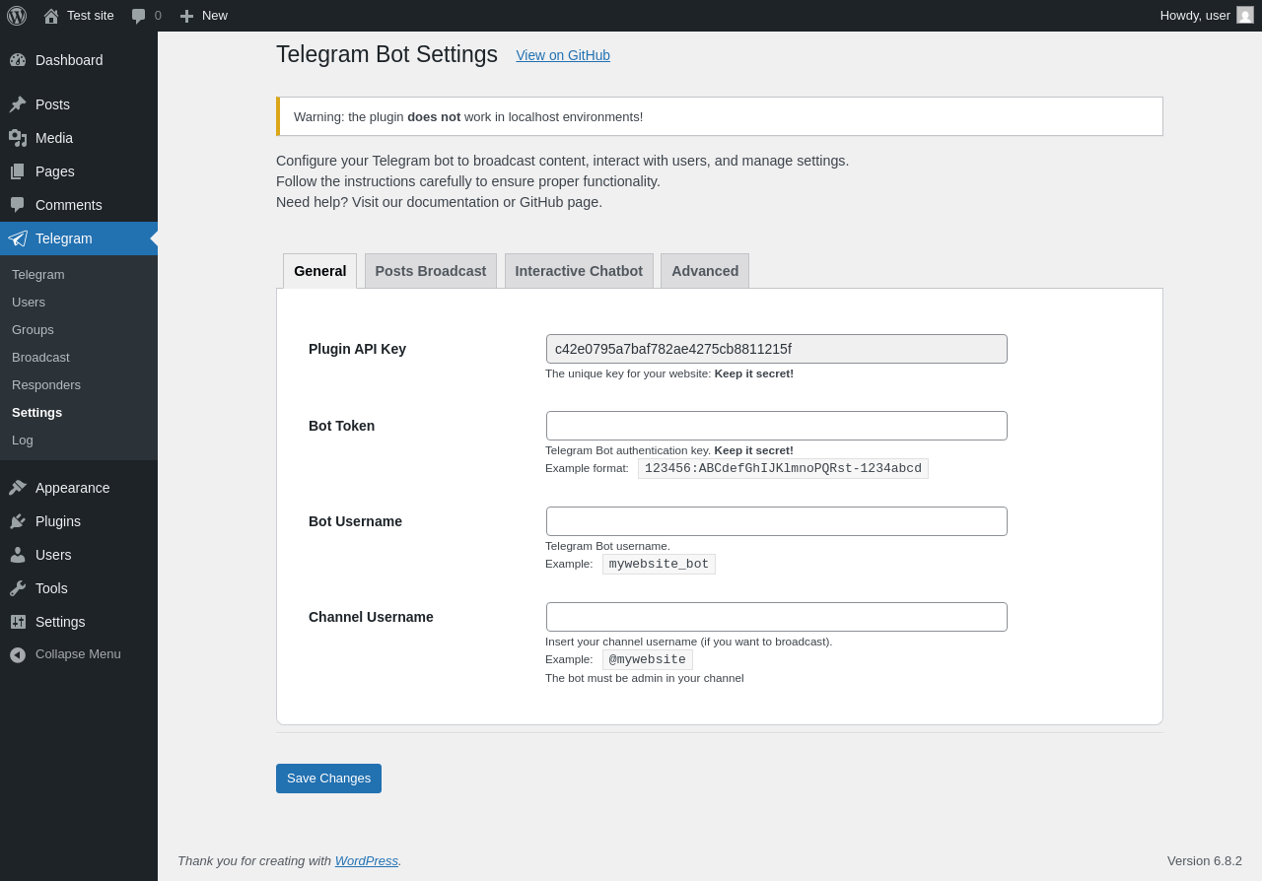Click Howdy, user account text
The image size is (1262, 881).
[x=1195, y=15]
